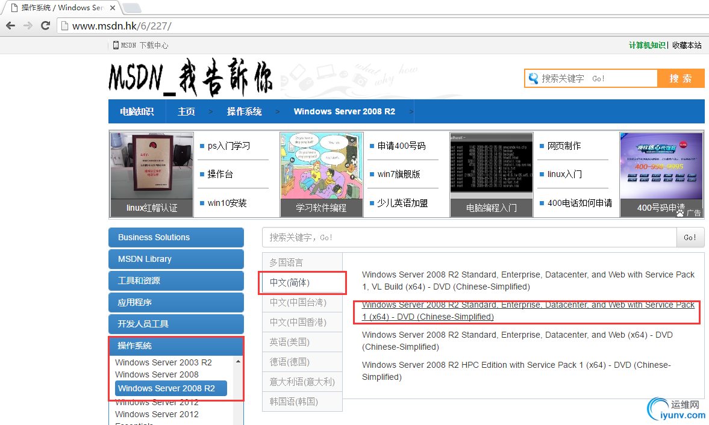Viewport: 709px width, 425px height.
Task: Open the 计算机知识 link
Action: (646, 45)
